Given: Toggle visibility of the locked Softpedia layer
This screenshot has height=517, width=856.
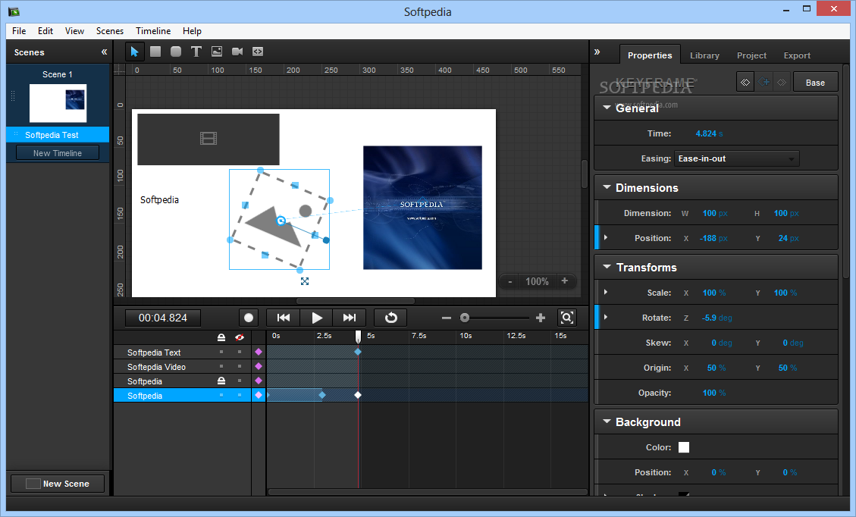Looking at the screenshot, I should point(239,381).
